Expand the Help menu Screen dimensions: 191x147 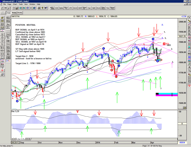38,4
